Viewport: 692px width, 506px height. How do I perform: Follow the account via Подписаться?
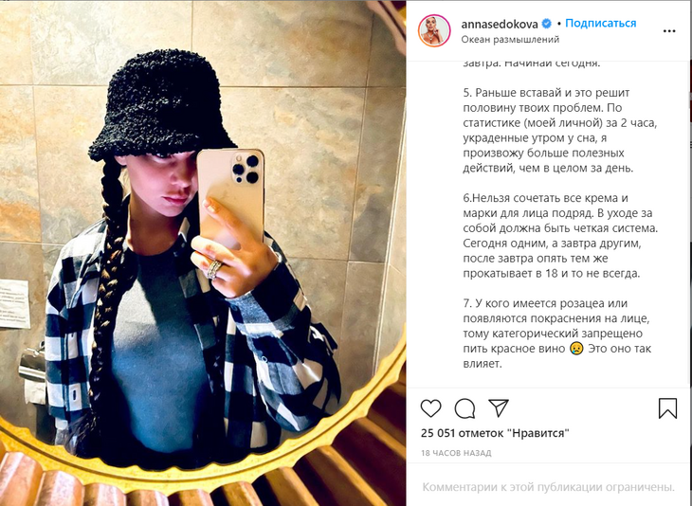tap(601, 24)
